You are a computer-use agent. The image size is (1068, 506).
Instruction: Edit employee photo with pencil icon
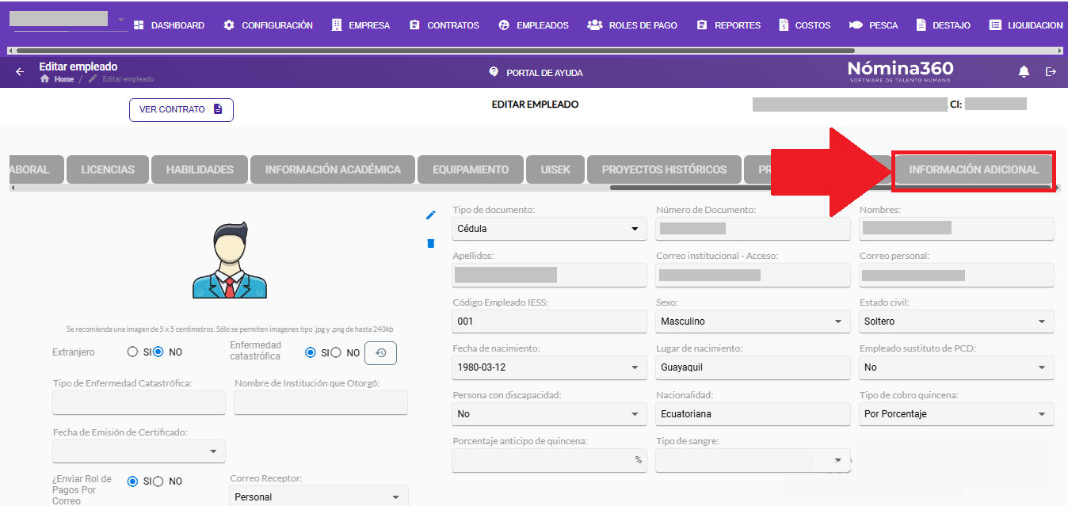point(431,215)
